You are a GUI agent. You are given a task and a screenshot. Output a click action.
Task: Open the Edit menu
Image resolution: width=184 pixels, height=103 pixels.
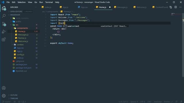pyautogui.click(x=14, y=2)
